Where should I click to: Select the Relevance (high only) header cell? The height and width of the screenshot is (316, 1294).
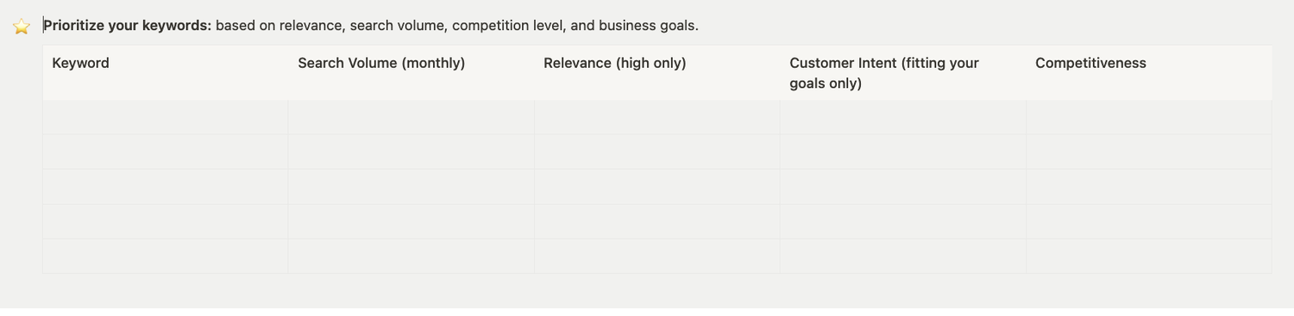pyautogui.click(x=657, y=72)
